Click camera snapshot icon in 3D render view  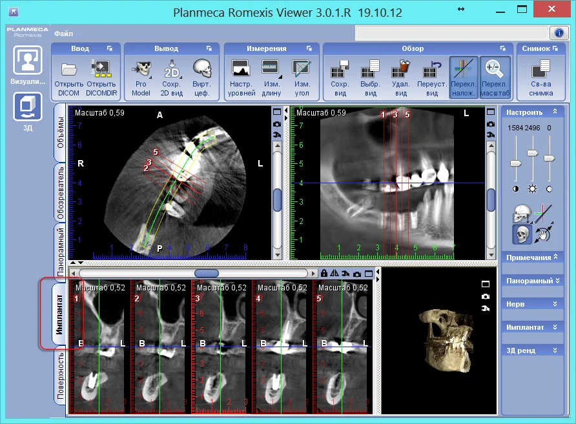[486, 296]
